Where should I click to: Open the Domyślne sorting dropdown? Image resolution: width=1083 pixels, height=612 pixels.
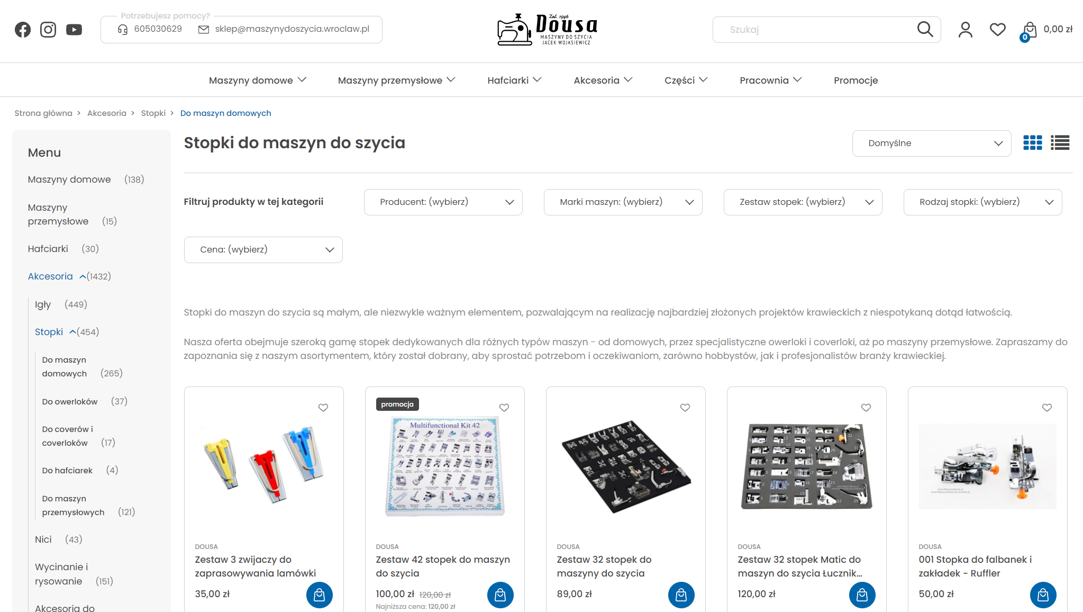pyautogui.click(x=932, y=143)
